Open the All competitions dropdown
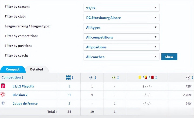Screen dimensions: 194x118 [121, 37]
